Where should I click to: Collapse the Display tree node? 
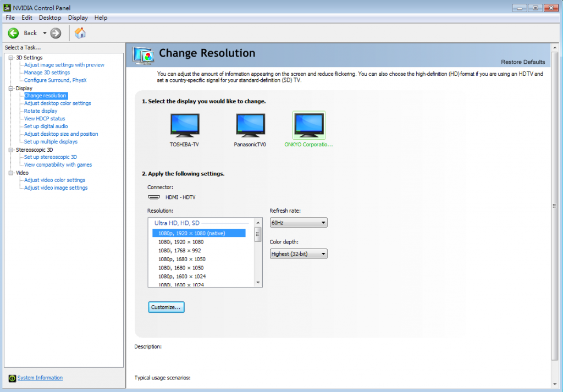pyautogui.click(x=11, y=89)
